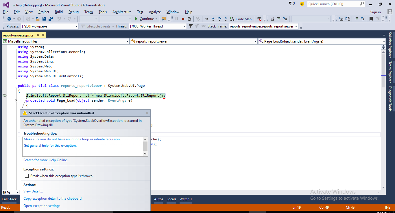Click 'Make sure you do not have an infinite loop' tip

click(72, 139)
